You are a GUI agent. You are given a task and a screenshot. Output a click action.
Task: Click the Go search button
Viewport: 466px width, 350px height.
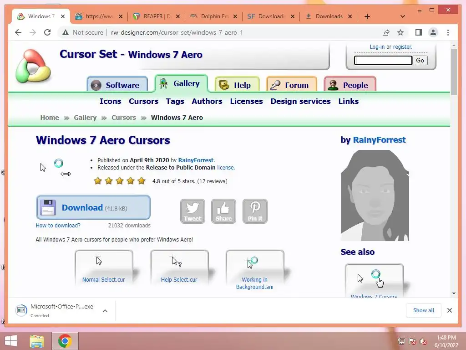pos(420,61)
